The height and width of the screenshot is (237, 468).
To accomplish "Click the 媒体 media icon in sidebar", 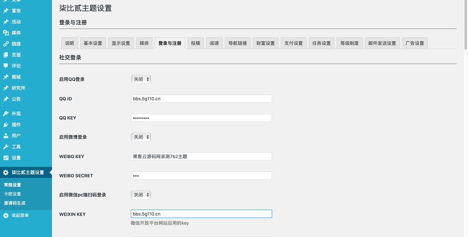I will pyautogui.click(x=6, y=33).
